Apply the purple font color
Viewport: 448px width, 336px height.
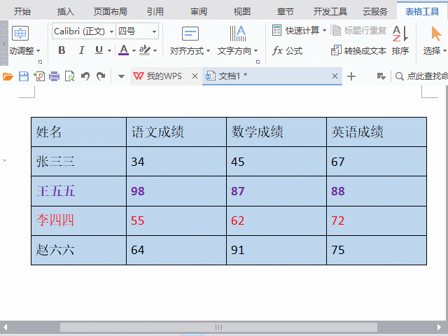(x=123, y=50)
